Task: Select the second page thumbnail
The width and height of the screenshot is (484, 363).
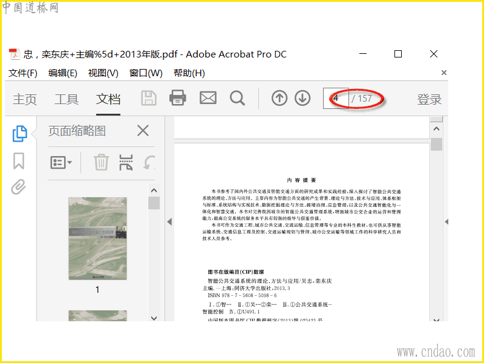Action: pos(97,315)
